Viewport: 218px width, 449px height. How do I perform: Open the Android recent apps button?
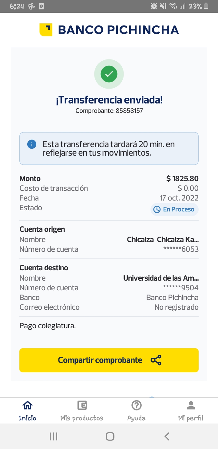click(53, 437)
